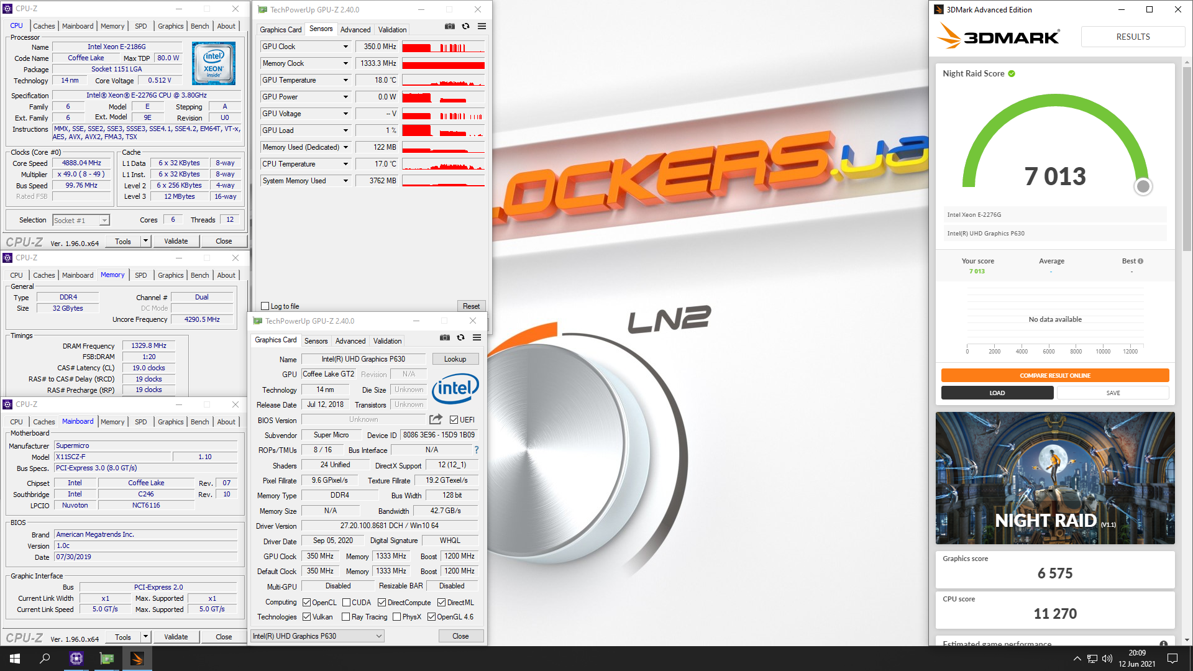Image resolution: width=1193 pixels, height=671 pixels.
Task: Click refresh icon in GPU-Z Sensors window
Action: pyautogui.click(x=465, y=27)
